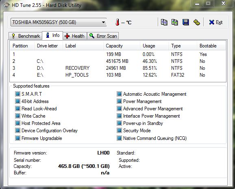235x189 pixels.
Task: Toggle the Write Cache checkbox
Action: pyautogui.click(x=17, y=116)
